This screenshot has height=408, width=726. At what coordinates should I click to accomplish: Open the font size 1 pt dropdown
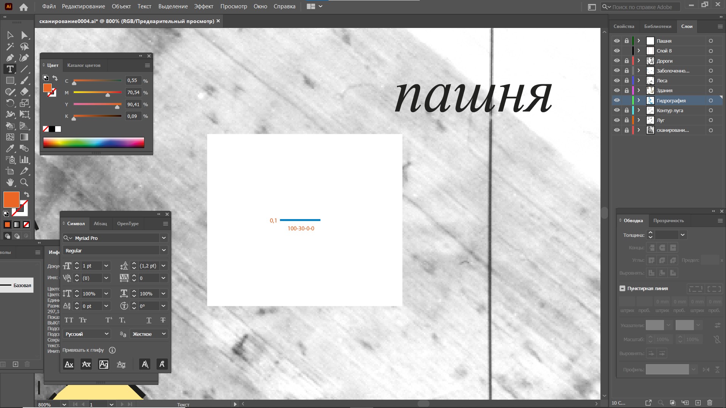(106, 266)
